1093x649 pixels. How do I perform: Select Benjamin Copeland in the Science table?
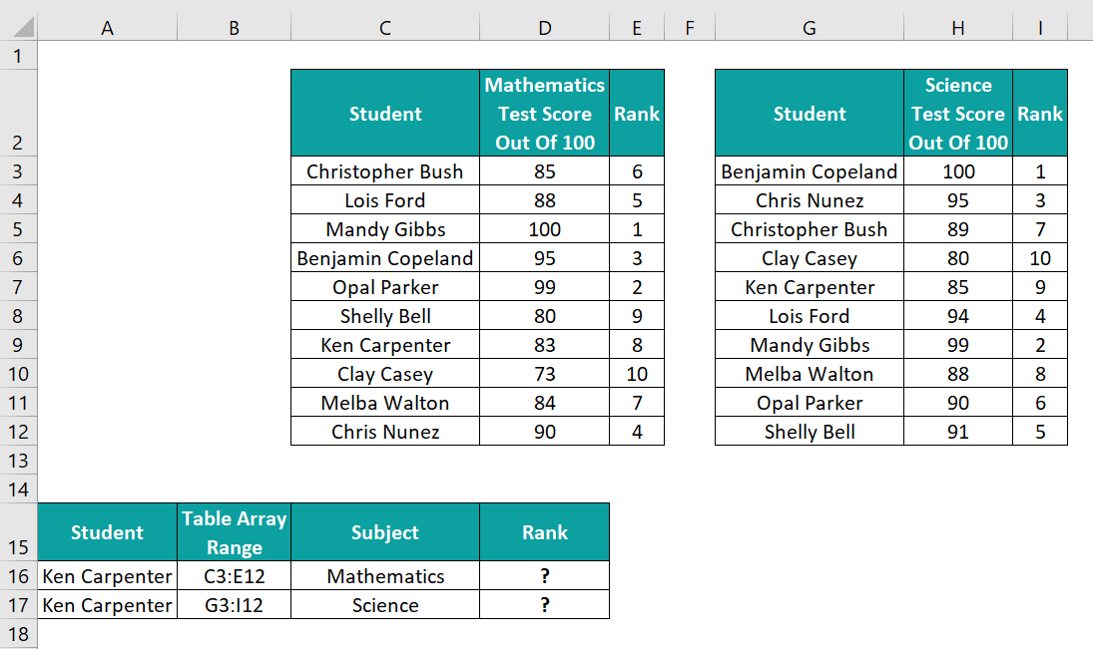pyautogui.click(x=809, y=171)
